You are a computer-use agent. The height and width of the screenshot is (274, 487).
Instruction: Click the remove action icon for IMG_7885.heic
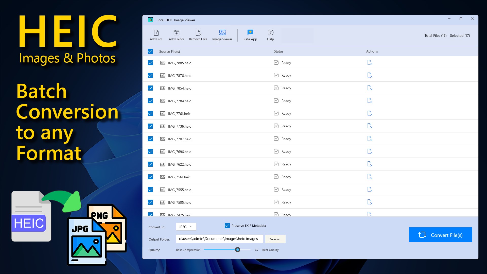click(x=370, y=62)
